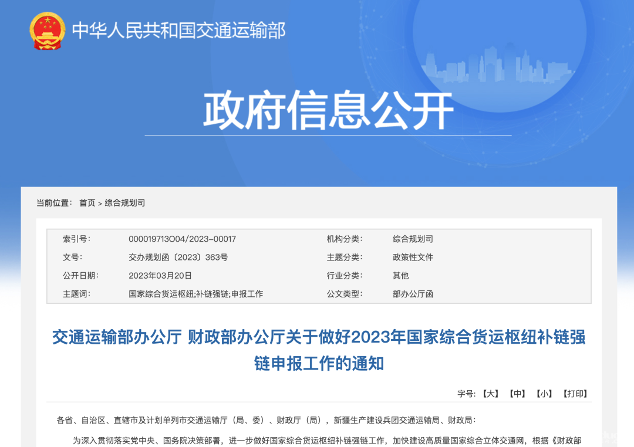Click 公文类型 value 部办公厅函
This screenshot has height=447, width=634.
point(412,294)
